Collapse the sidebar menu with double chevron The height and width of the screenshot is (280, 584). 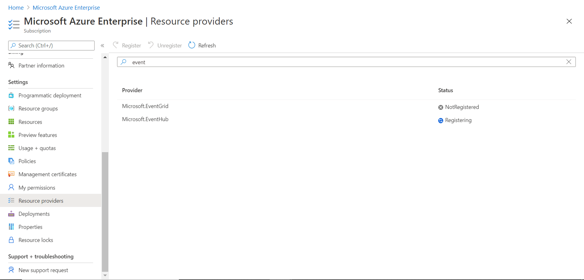pyautogui.click(x=102, y=46)
